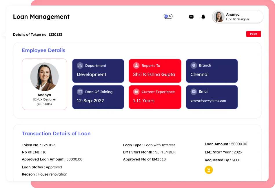Click the Department building icon
Screen dimensions: 275x188
[x=80, y=65]
